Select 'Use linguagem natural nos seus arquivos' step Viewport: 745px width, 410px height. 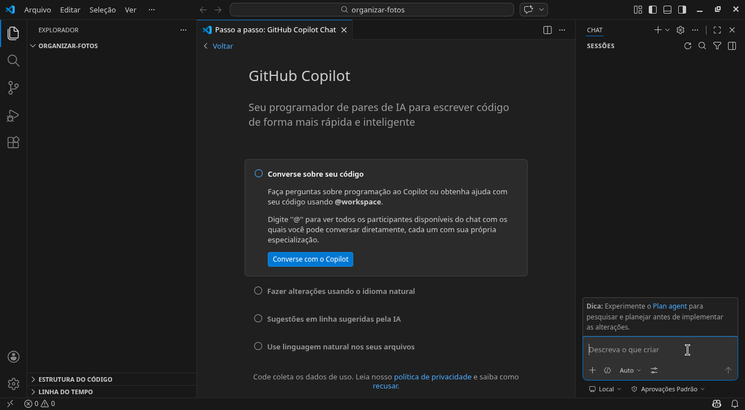point(341,347)
